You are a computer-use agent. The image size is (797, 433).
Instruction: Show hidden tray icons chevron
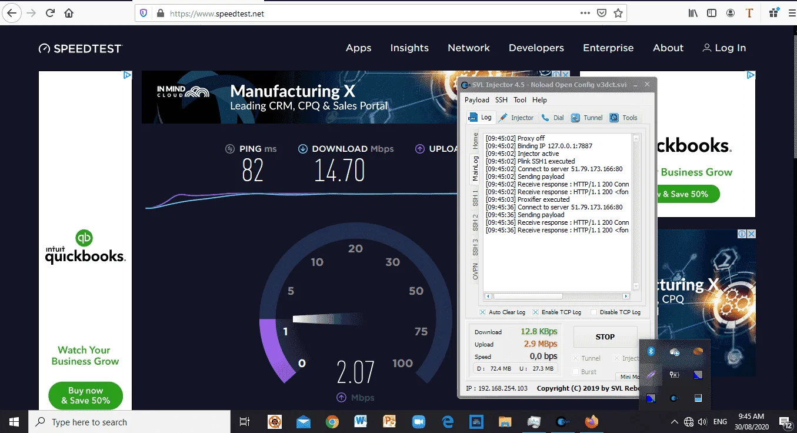click(674, 422)
